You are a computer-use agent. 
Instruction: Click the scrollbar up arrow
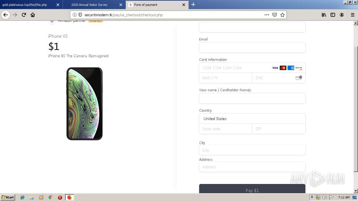click(x=356, y=23)
